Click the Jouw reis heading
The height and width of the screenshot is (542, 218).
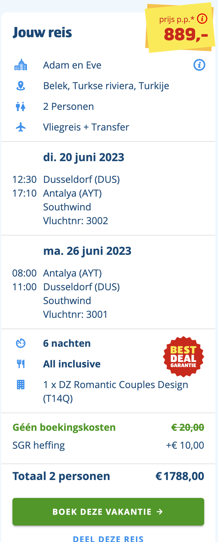point(42,33)
